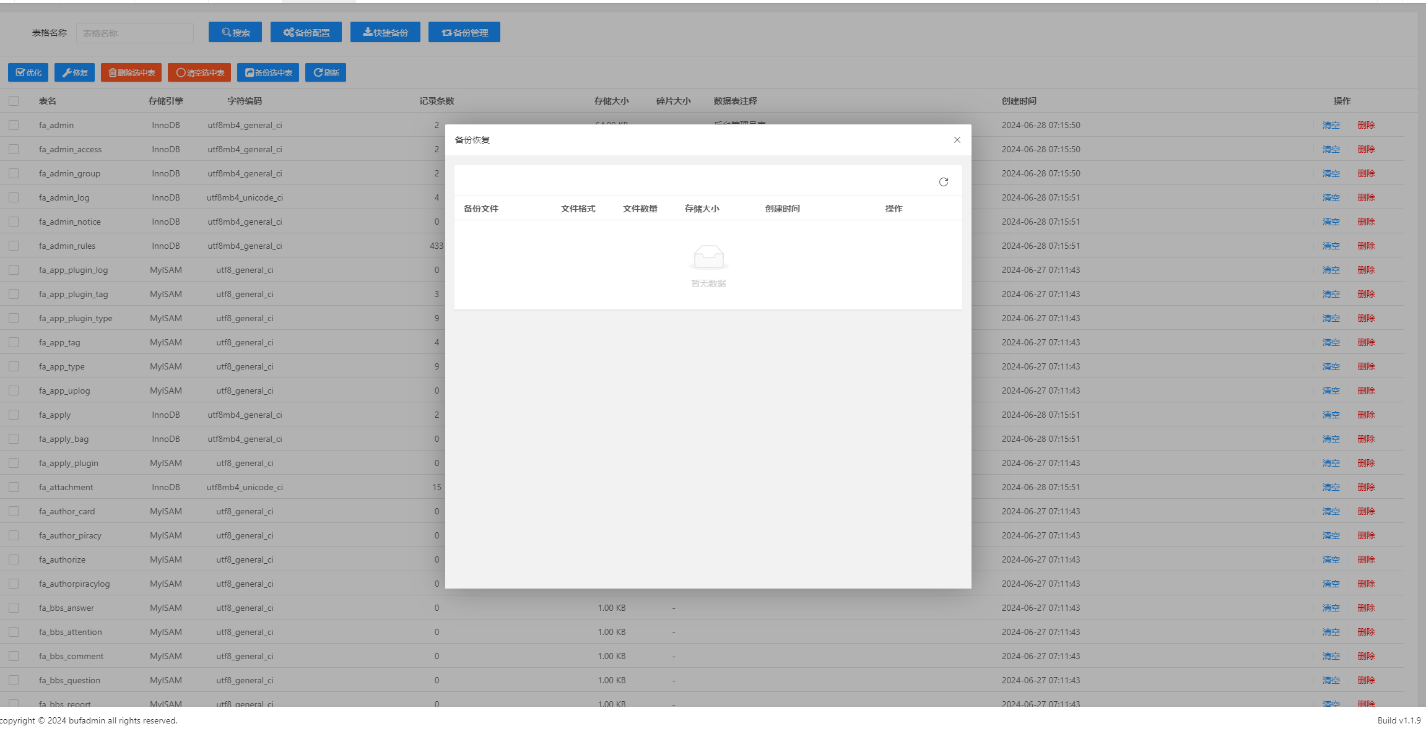Click the 表格名称 search input field
Viewport: 1426px width, 734px height.
pyautogui.click(x=135, y=33)
